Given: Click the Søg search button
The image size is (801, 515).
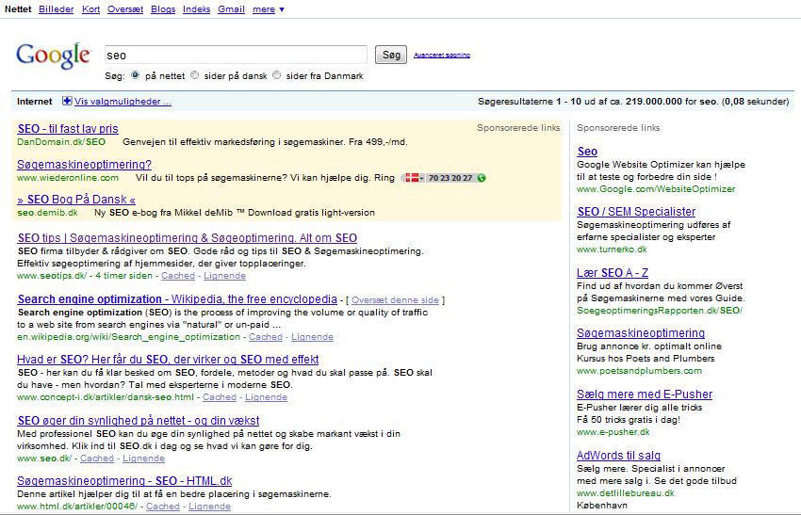Looking at the screenshot, I should coord(391,55).
